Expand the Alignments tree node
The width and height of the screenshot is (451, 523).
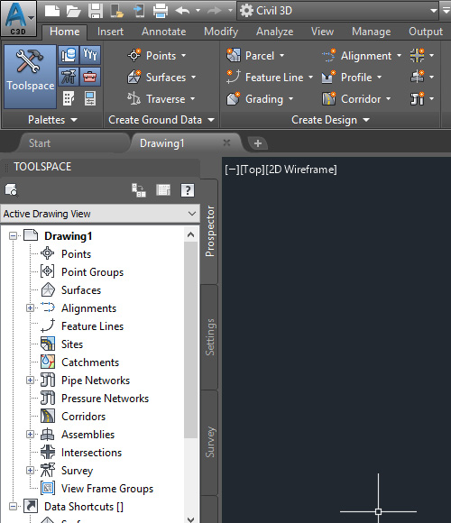(x=30, y=307)
